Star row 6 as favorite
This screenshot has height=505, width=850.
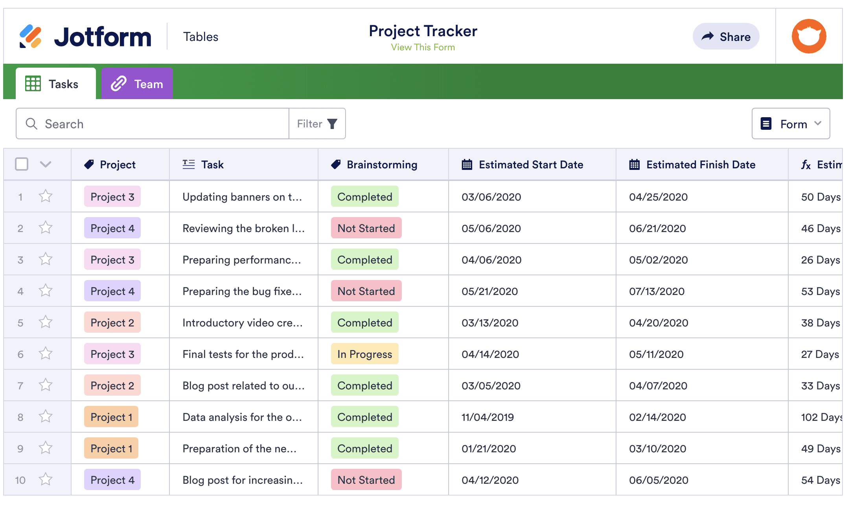[46, 354]
